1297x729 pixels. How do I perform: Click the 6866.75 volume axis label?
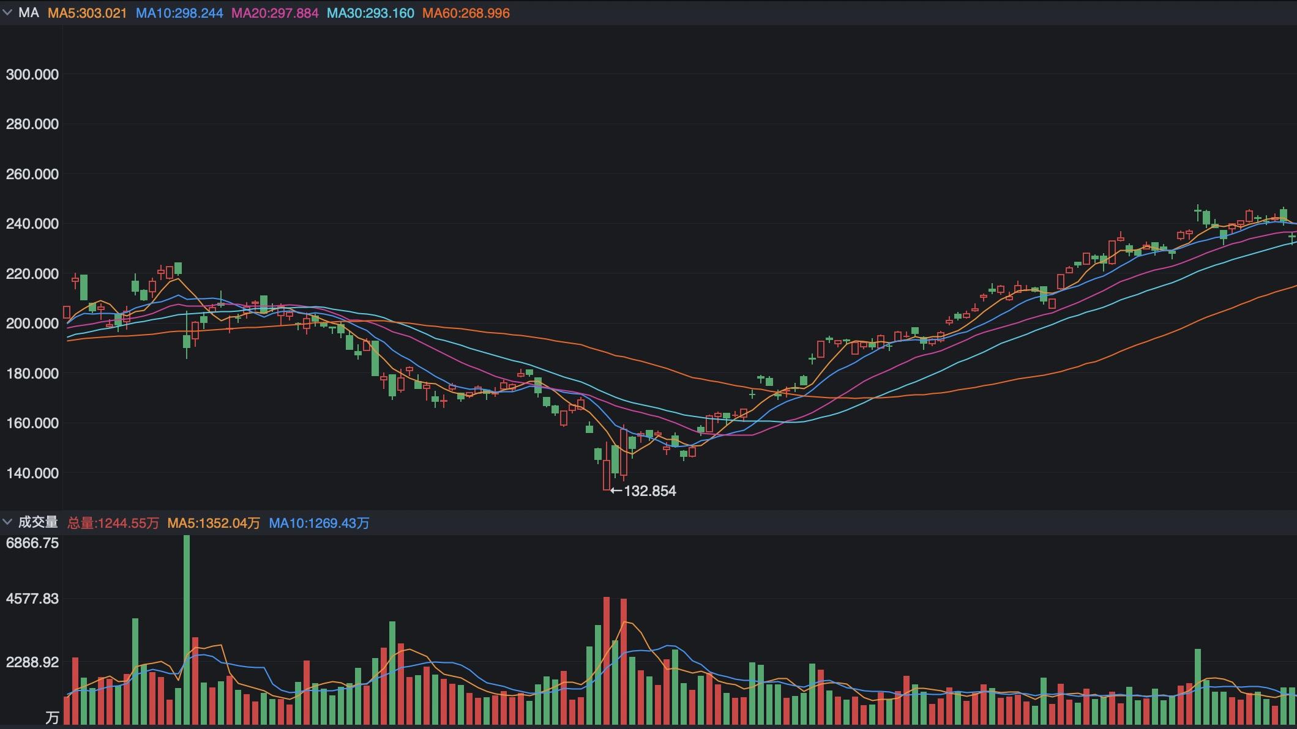[x=32, y=543]
